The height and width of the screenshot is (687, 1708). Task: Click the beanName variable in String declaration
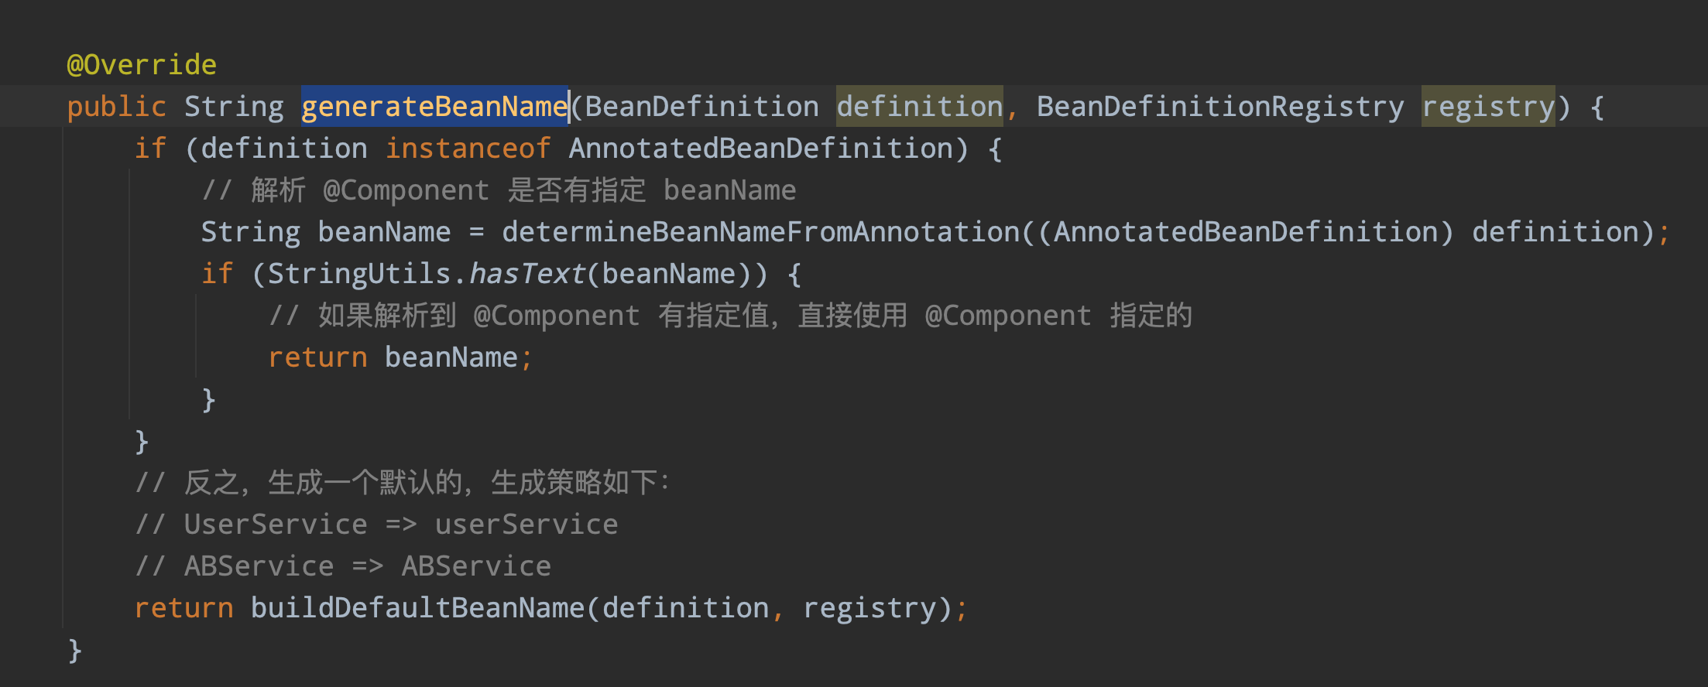[384, 232]
